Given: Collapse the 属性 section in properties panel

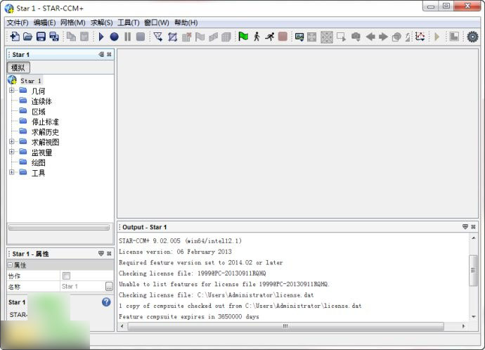Looking at the screenshot, I should [x=11, y=265].
